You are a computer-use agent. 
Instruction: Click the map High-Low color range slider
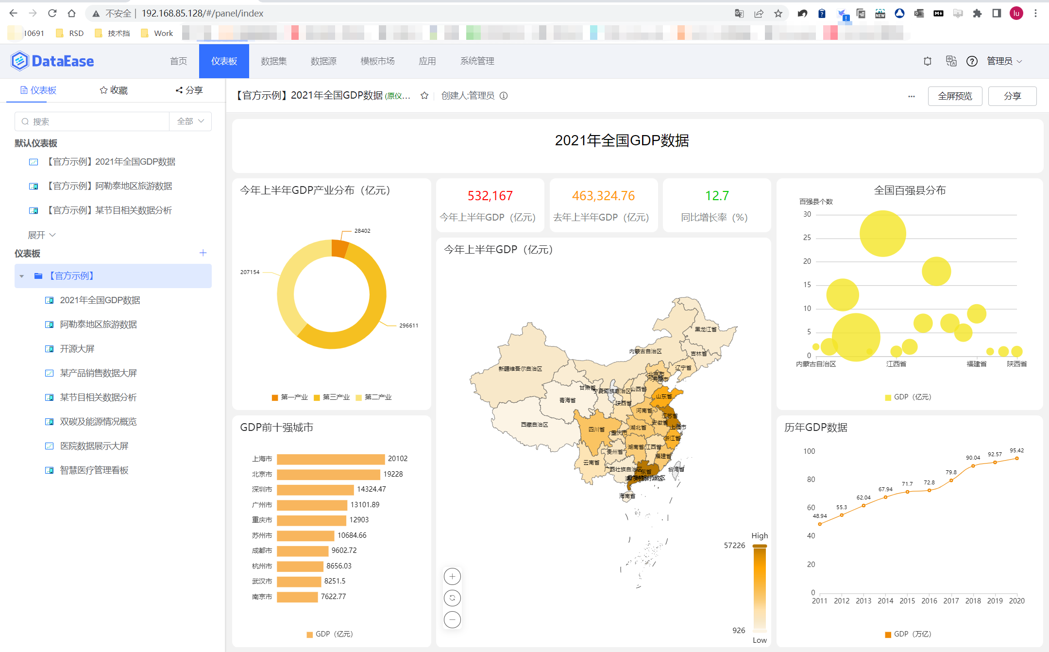pyautogui.click(x=760, y=588)
